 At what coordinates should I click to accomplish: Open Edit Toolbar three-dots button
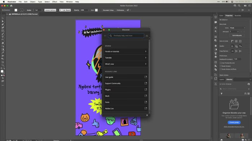tap(3, 85)
